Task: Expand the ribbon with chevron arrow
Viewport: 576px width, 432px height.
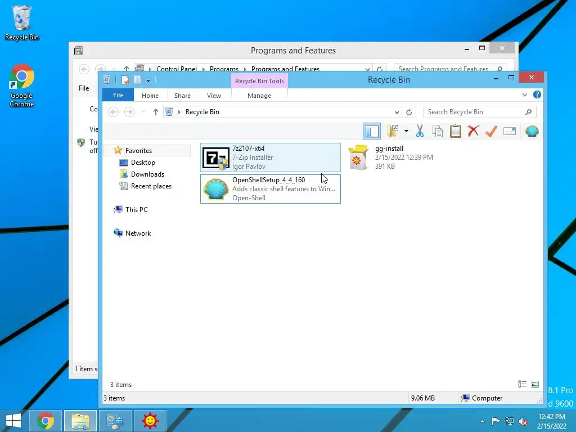Action: point(524,94)
